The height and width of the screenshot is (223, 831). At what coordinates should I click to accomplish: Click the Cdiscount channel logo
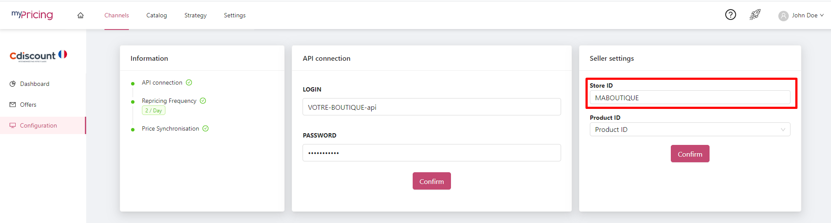(x=38, y=56)
